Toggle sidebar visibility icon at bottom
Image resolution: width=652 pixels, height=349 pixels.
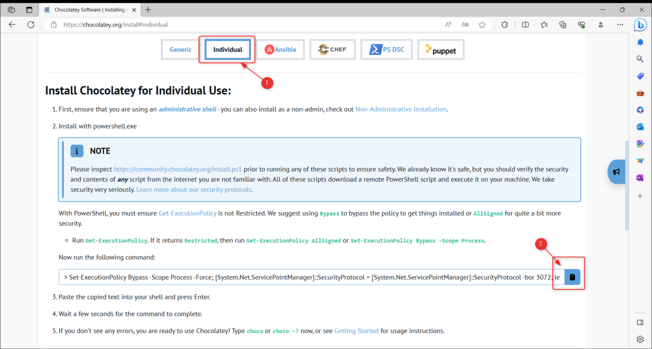[640, 322]
